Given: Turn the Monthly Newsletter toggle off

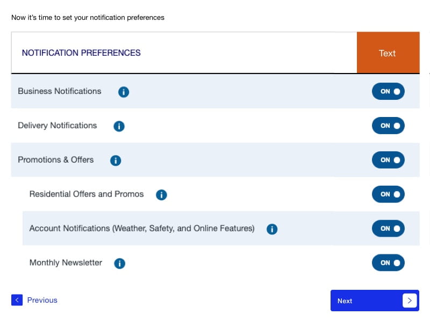Looking at the screenshot, I should pyautogui.click(x=388, y=262).
